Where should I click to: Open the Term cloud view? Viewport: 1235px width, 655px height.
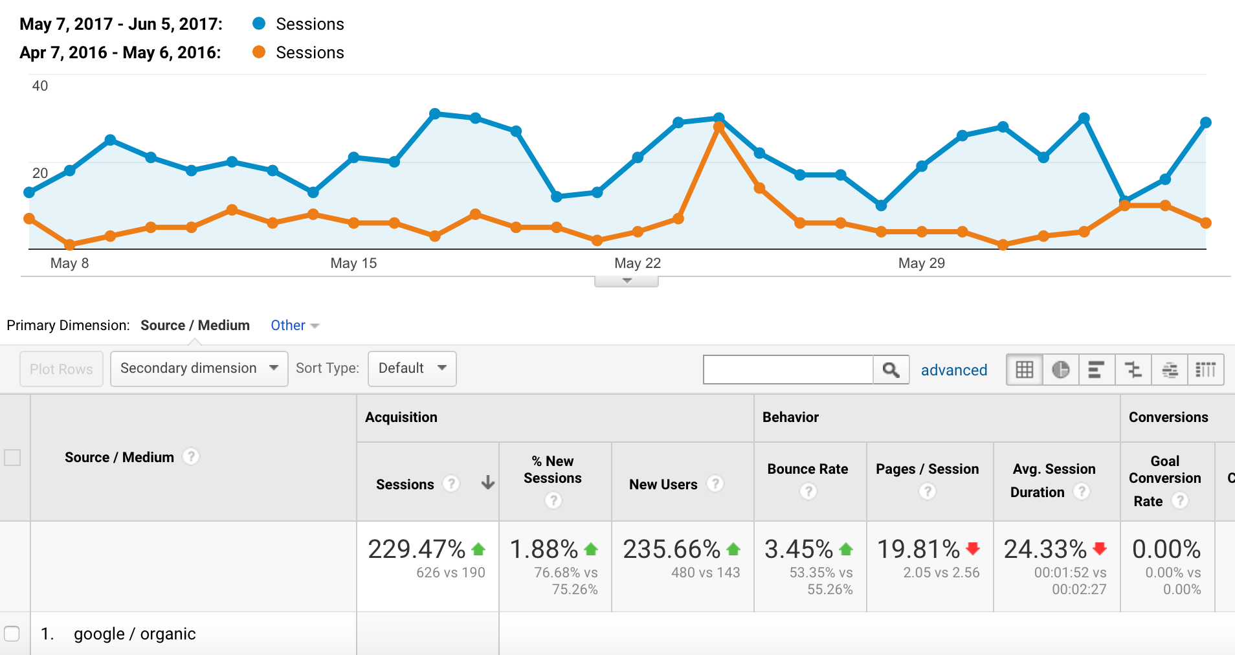[1170, 369]
